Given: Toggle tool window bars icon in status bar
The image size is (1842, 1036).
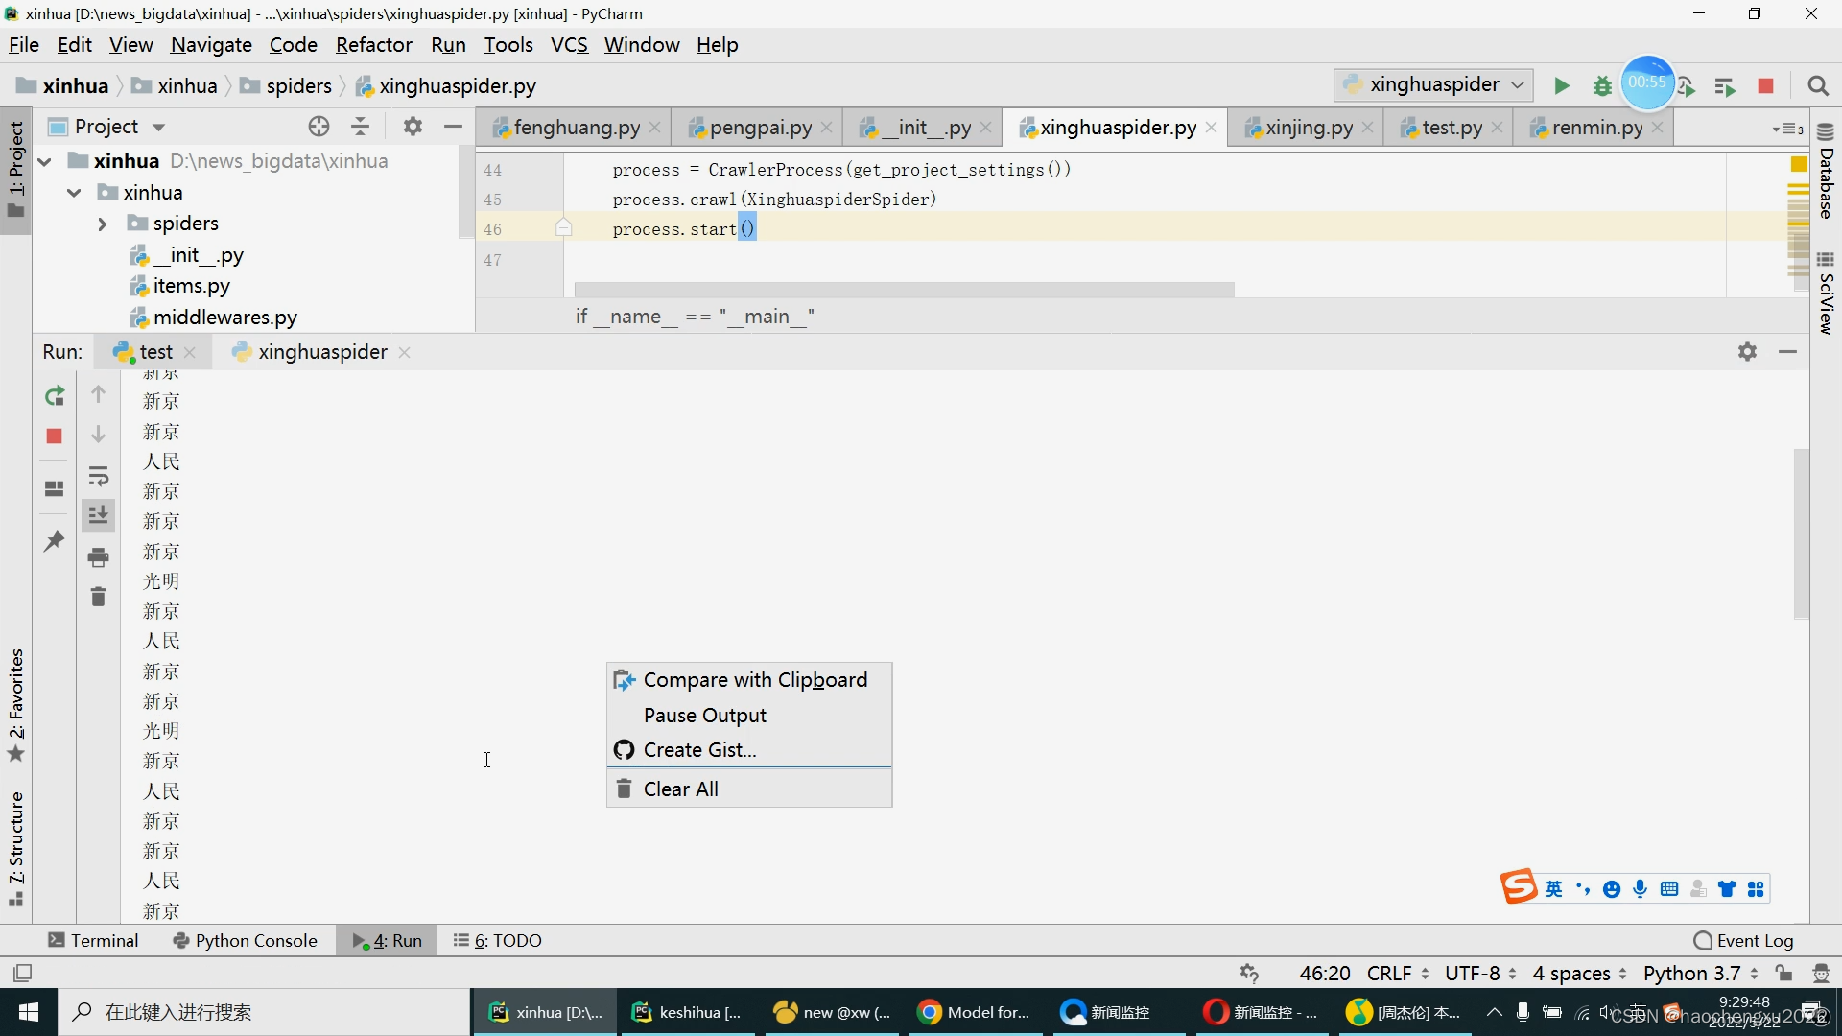Looking at the screenshot, I should point(23,973).
